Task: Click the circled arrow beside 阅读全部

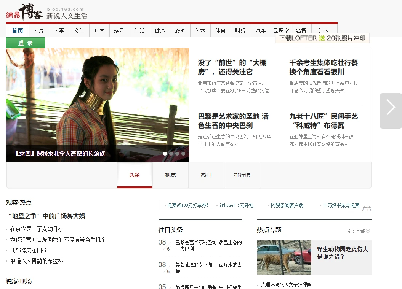Action: (368, 231)
